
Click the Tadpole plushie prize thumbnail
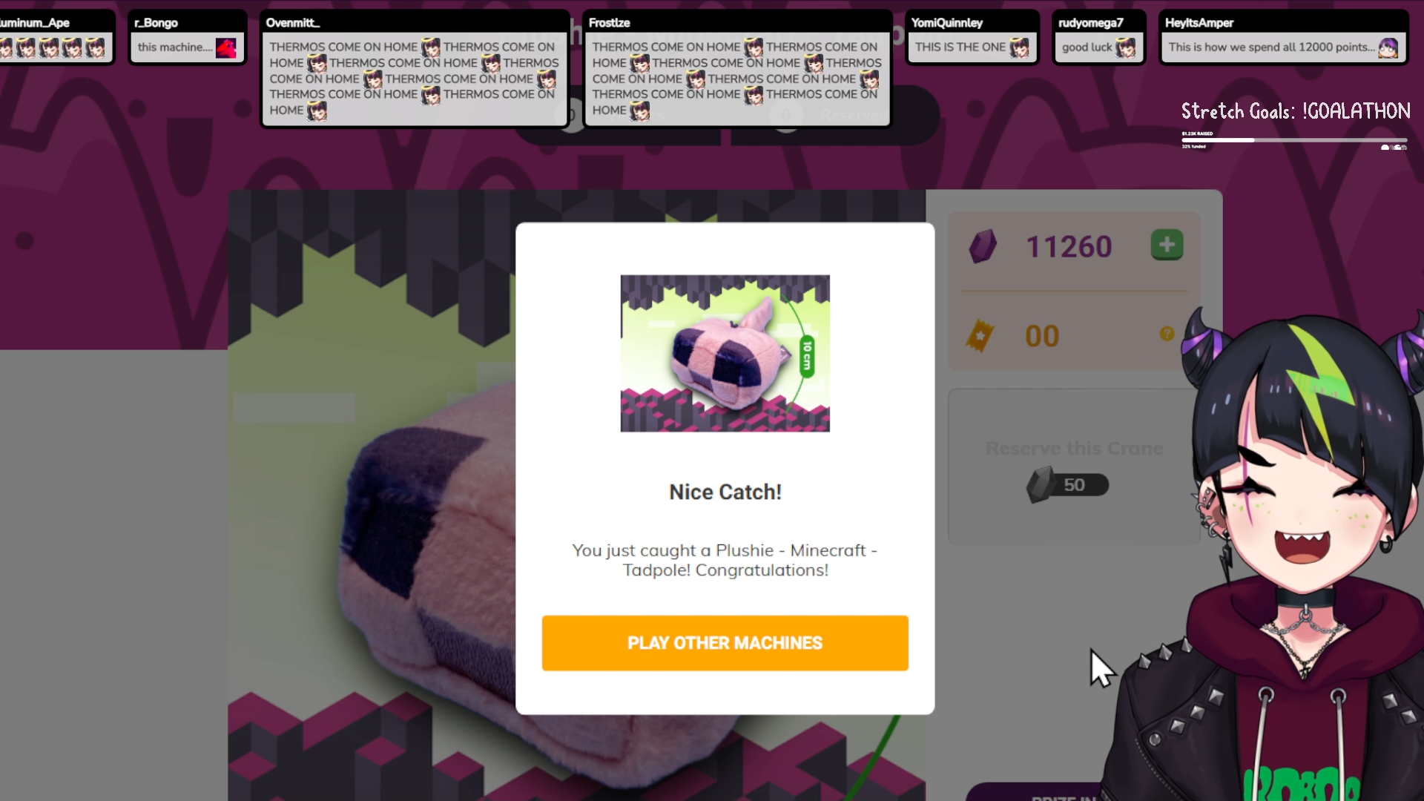[725, 353]
